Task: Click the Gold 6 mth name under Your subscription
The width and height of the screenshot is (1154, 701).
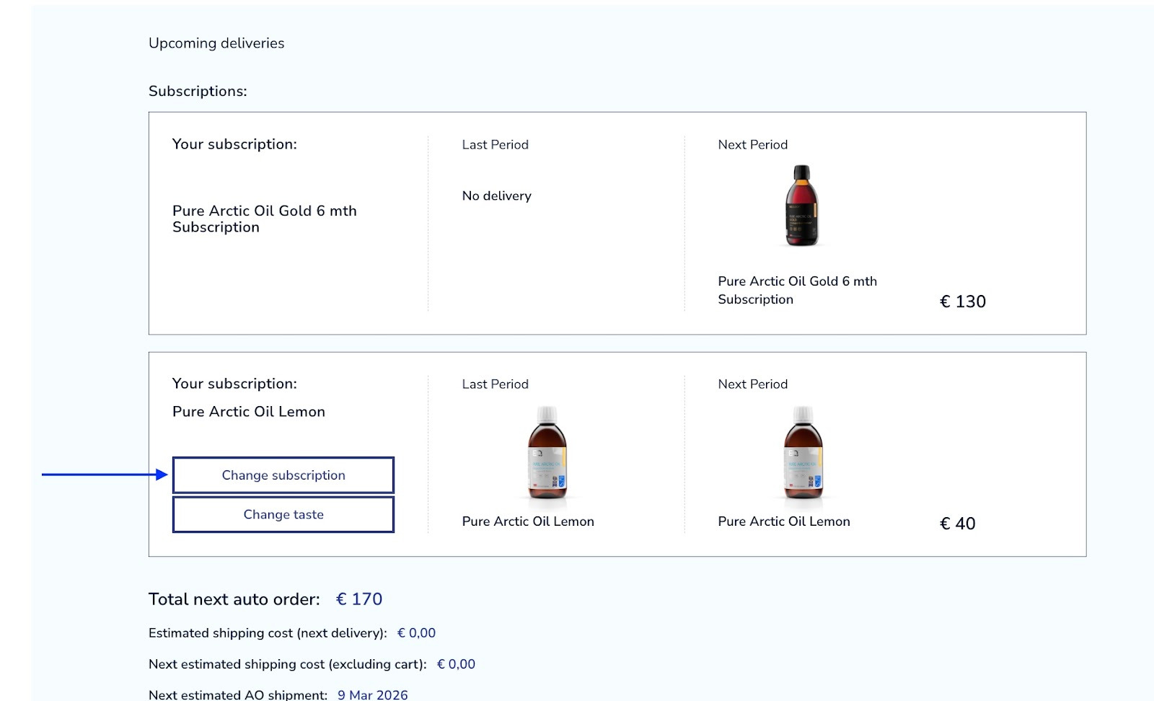Action: click(265, 219)
